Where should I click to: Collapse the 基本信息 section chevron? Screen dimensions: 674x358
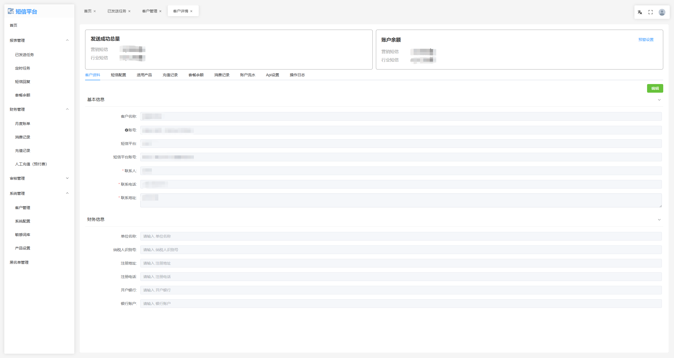(x=659, y=100)
